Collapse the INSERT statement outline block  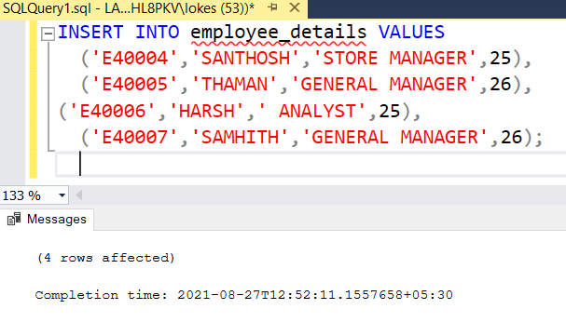point(48,34)
